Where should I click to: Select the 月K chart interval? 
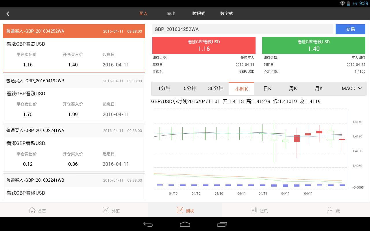click(319, 89)
